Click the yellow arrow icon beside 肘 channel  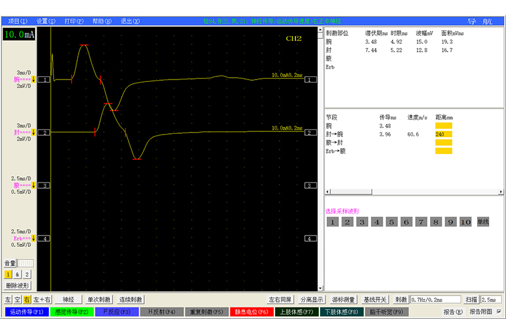34,133
